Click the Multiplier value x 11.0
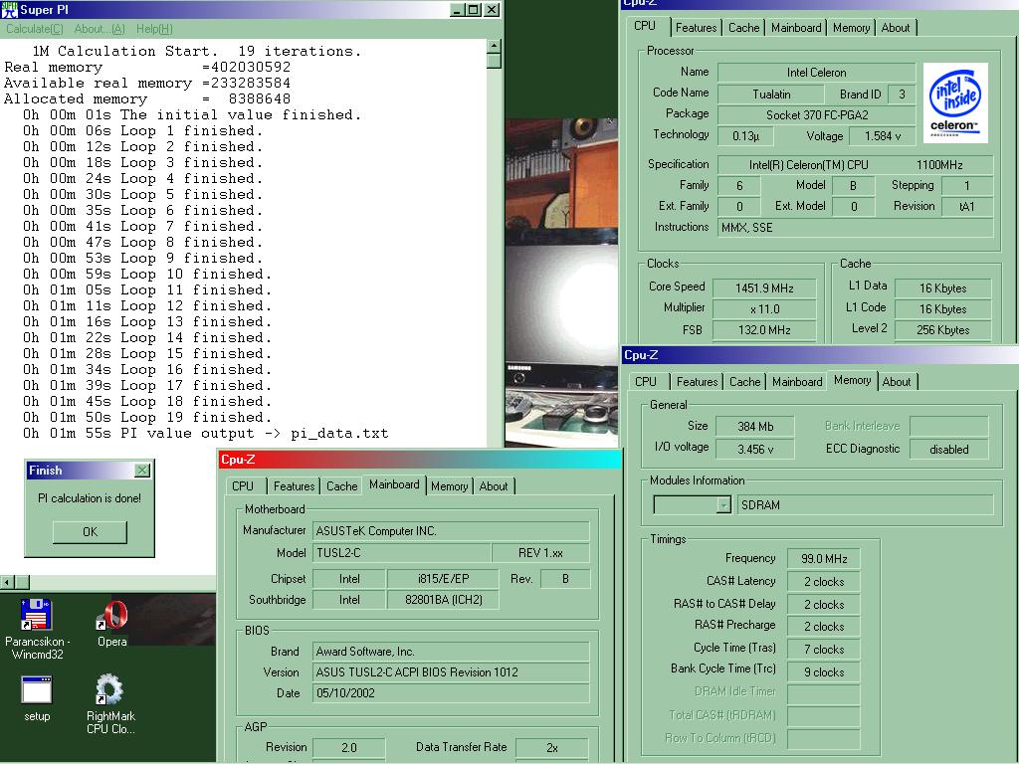Image resolution: width=1019 pixels, height=764 pixels. 764,308
